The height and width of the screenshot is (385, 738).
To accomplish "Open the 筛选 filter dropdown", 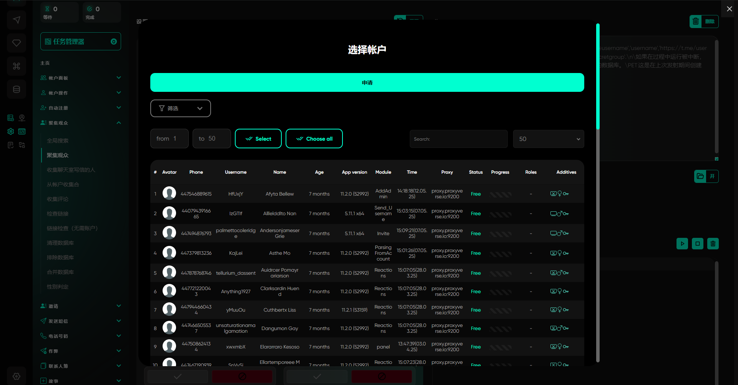I will pyautogui.click(x=180, y=108).
